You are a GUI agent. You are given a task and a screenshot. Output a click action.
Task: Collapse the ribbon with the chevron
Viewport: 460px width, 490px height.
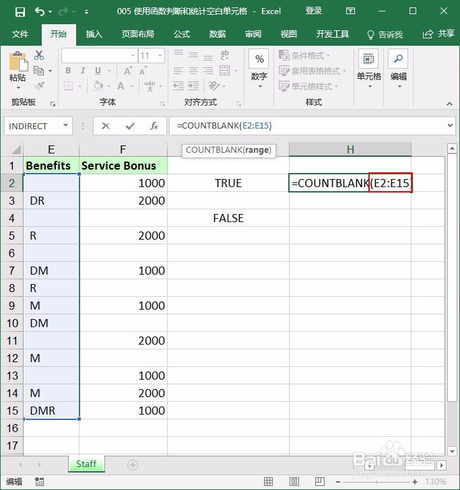pos(449,104)
